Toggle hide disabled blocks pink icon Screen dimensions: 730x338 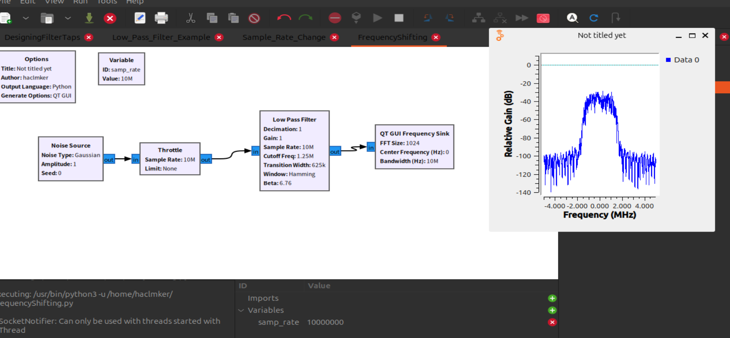[x=543, y=18]
